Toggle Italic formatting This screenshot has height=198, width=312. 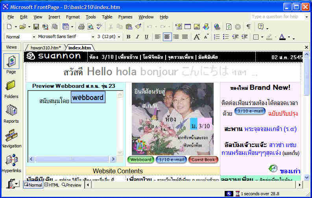(137, 37)
